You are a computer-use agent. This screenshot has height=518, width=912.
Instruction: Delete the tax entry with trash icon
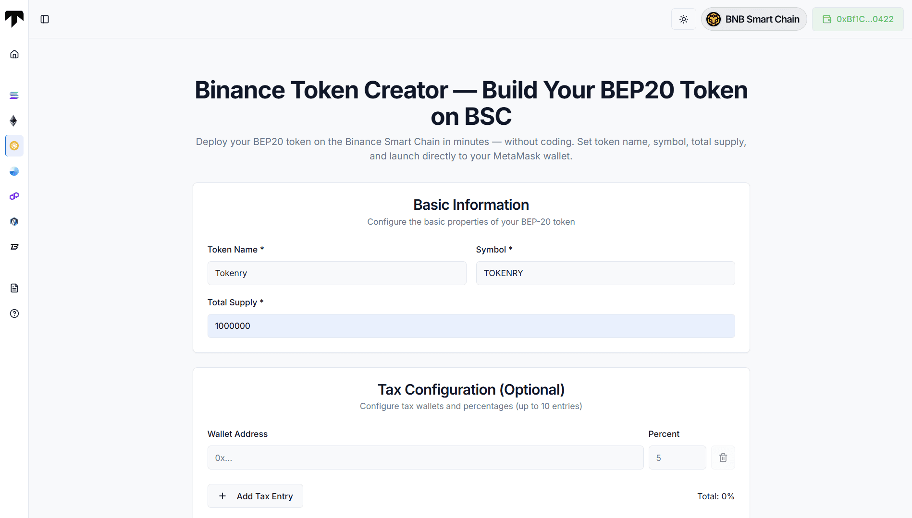pos(723,458)
